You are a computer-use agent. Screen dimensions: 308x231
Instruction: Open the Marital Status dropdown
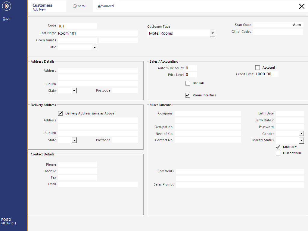(x=301, y=140)
